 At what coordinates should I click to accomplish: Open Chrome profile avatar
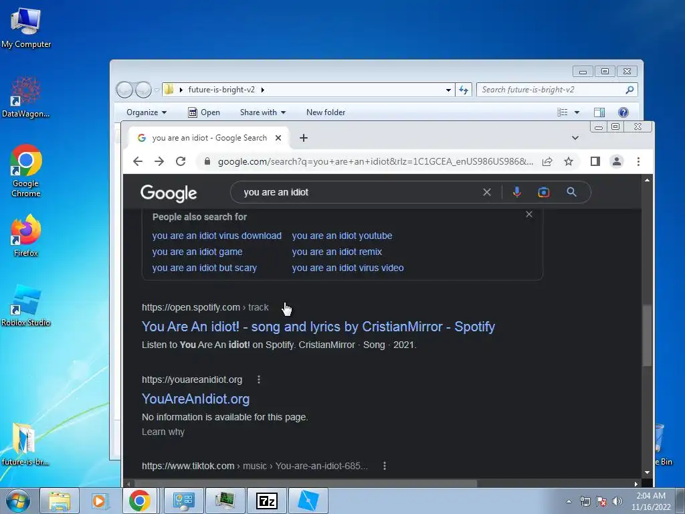point(616,161)
